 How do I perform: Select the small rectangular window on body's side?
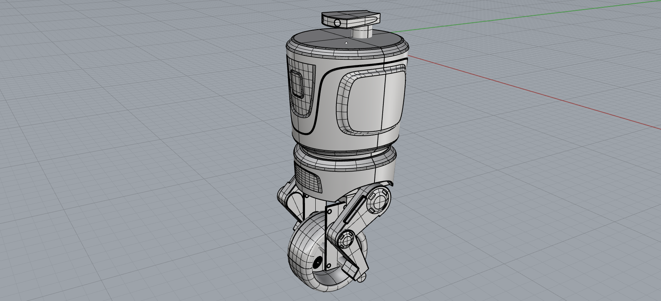click(296, 84)
